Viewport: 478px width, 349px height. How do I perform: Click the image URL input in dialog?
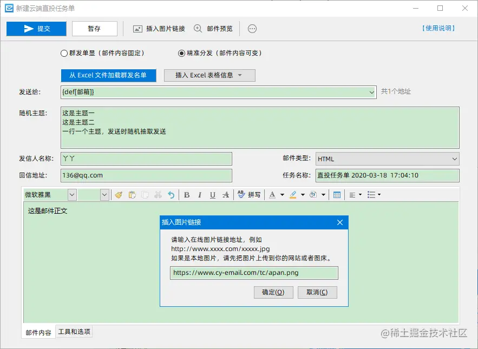(254, 273)
